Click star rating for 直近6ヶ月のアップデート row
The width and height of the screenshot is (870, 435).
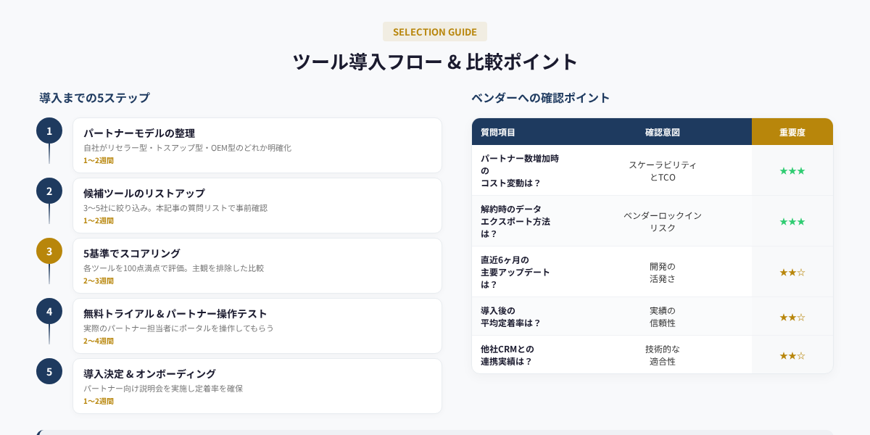[x=792, y=272]
